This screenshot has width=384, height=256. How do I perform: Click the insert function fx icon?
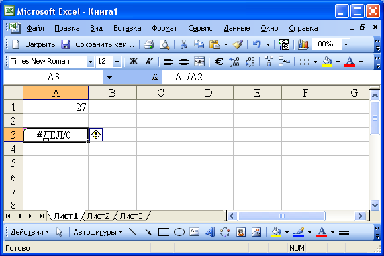click(155, 78)
